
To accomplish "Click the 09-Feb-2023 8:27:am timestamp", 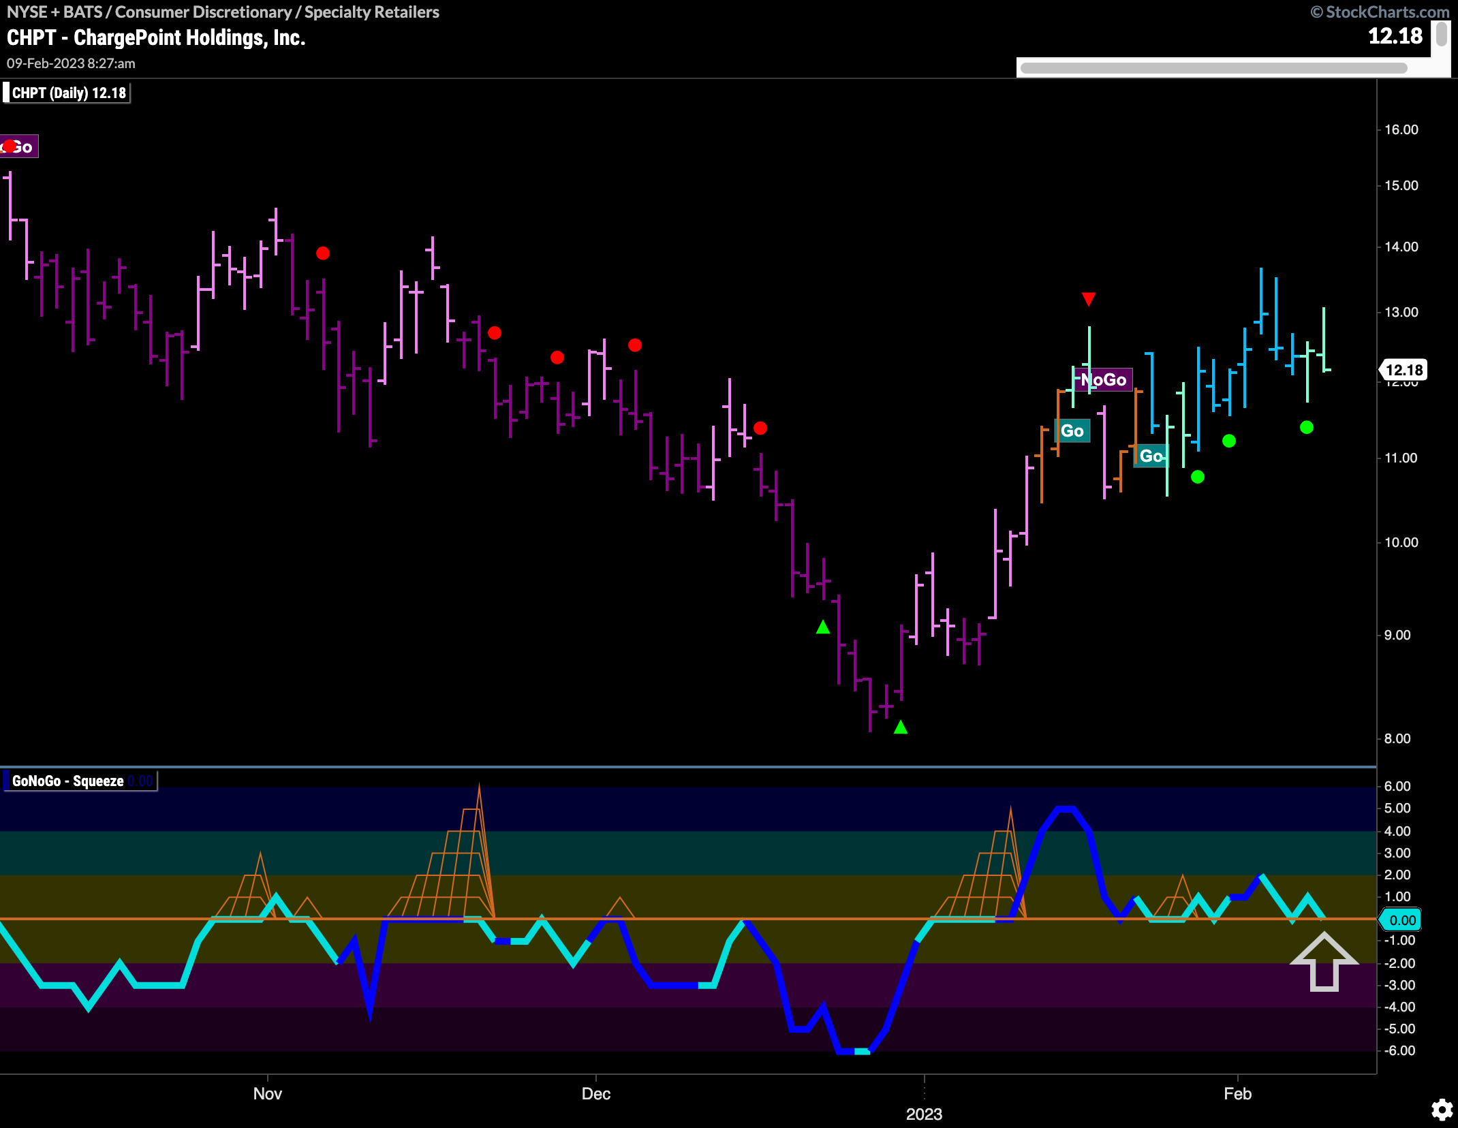I will pyautogui.click(x=71, y=63).
